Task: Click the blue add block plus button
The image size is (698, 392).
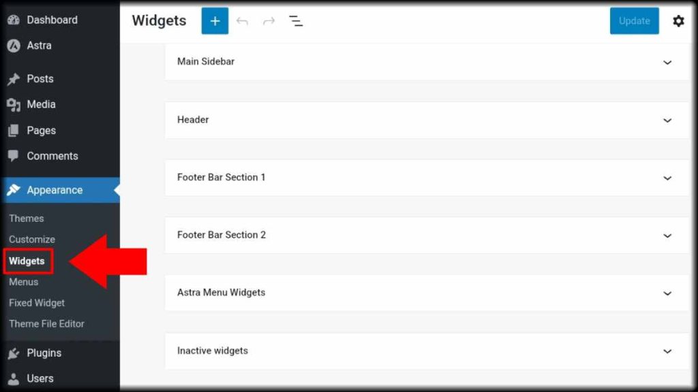Action: [x=215, y=21]
